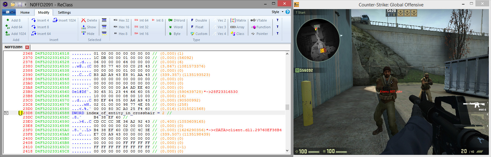Set the type to Hex 32
This screenshot has height=157, width=491.
tap(121, 20)
